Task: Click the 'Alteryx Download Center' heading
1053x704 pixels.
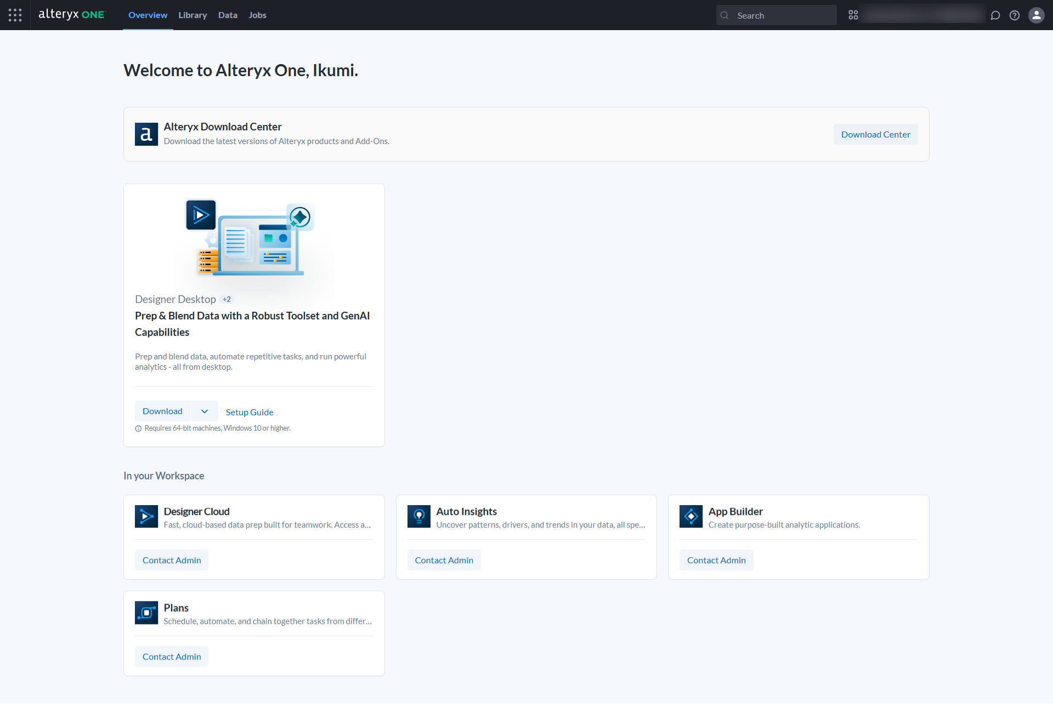Action: (x=223, y=127)
